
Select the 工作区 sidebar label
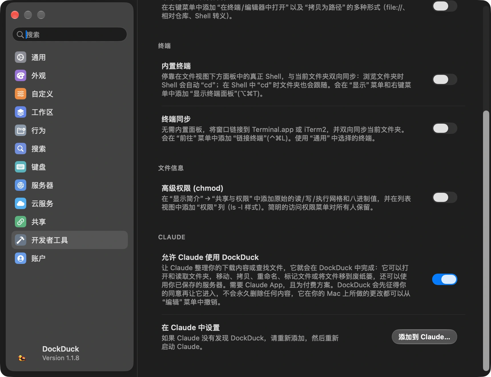coord(42,112)
